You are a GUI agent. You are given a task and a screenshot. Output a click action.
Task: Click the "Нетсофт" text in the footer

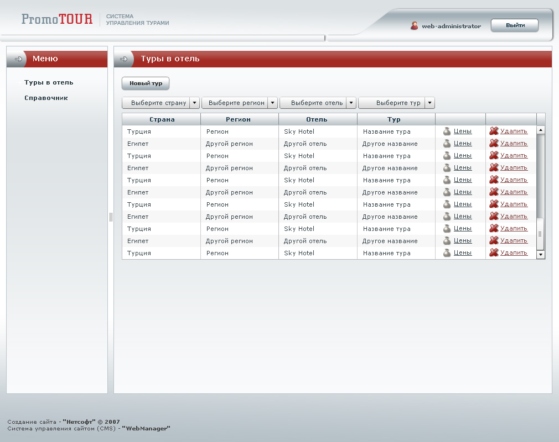tap(79, 422)
